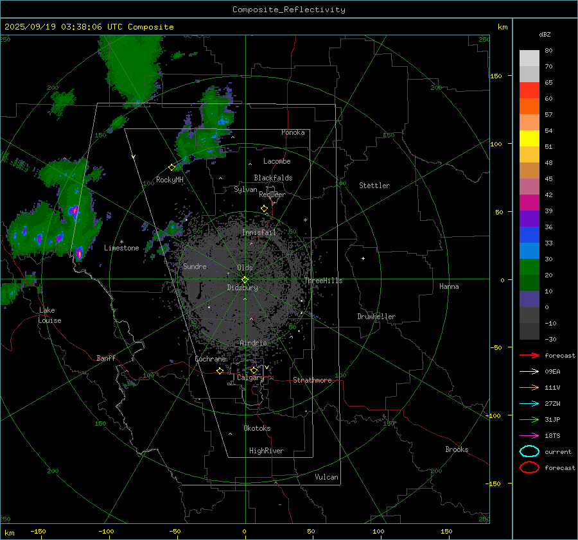Image resolution: width=578 pixels, height=540 pixels.
Task: Pick the yellow swatch in dBZ color scale
Action: click(x=529, y=138)
